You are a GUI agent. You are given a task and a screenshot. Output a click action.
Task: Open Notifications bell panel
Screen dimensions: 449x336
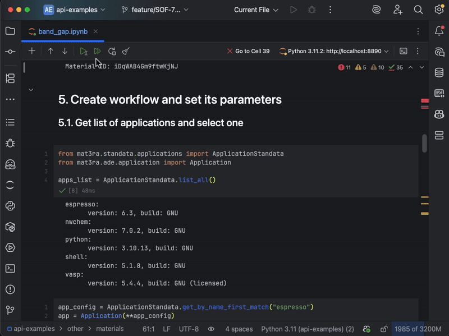coord(439,31)
